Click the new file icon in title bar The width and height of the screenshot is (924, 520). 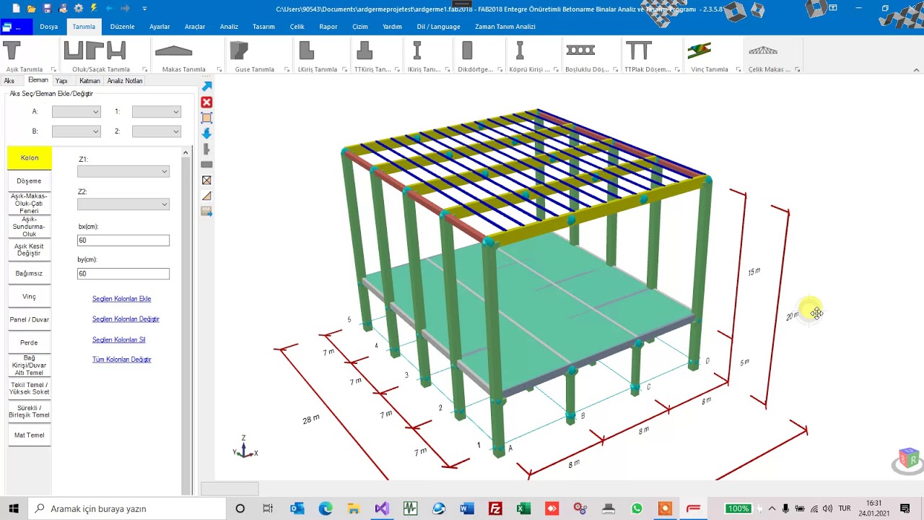tap(16, 9)
